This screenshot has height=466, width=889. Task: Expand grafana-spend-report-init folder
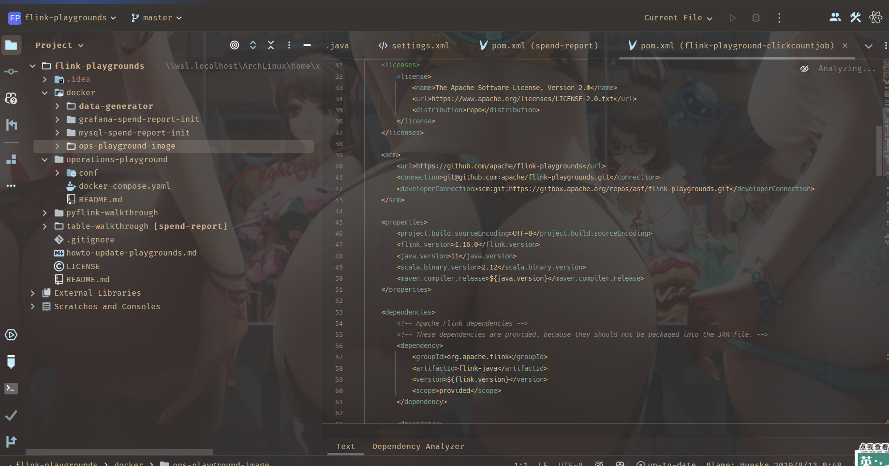tap(58, 120)
